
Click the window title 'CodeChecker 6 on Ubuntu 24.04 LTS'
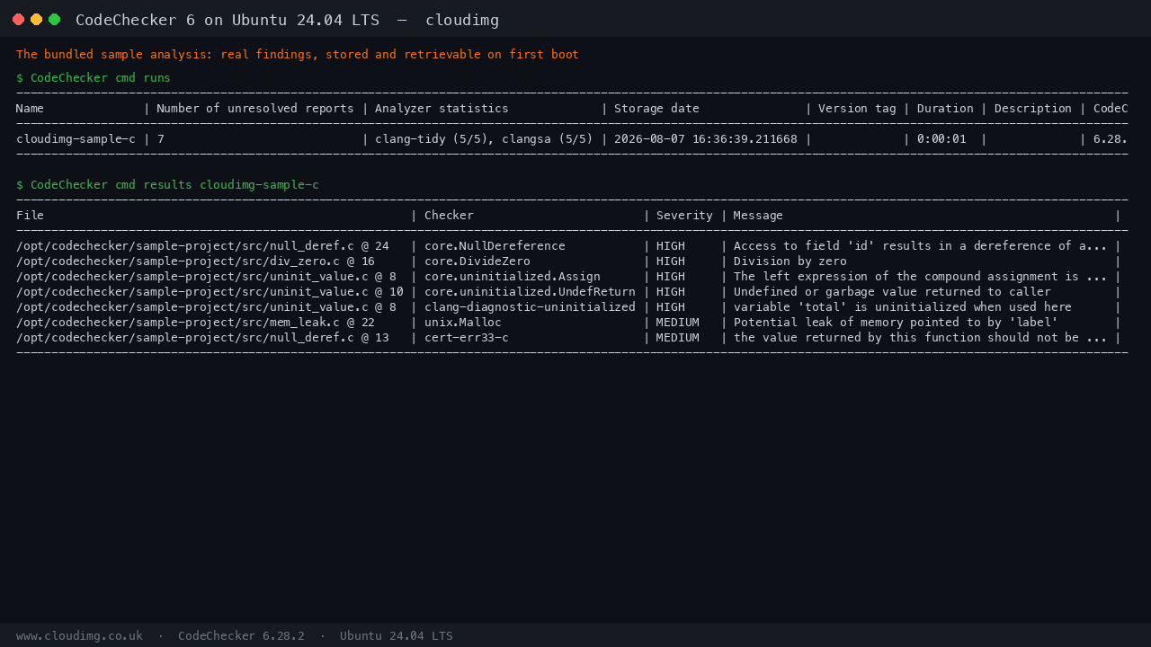click(228, 20)
